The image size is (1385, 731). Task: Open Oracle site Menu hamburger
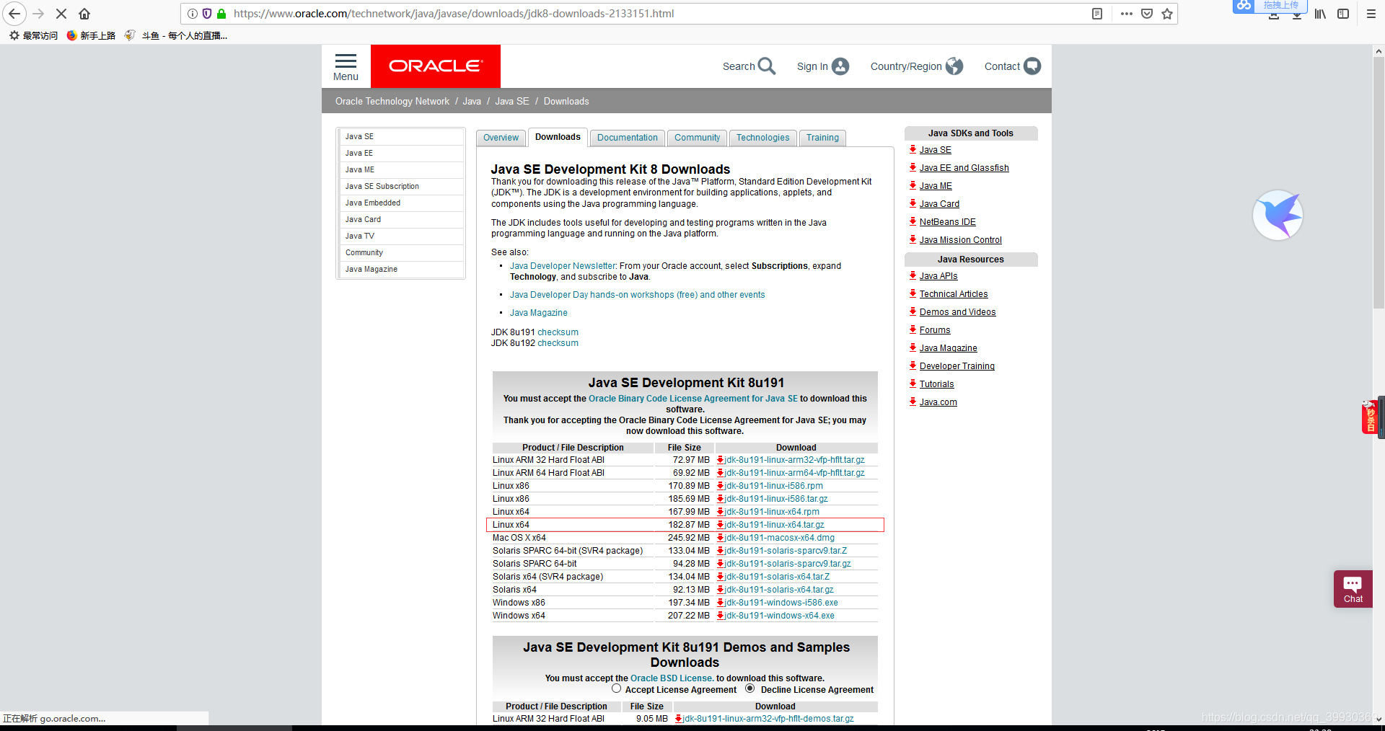tap(346, 67)
